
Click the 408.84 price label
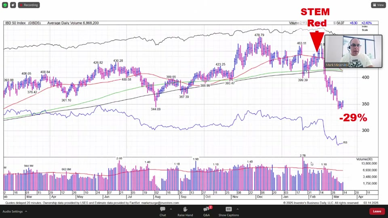[45, 72]
